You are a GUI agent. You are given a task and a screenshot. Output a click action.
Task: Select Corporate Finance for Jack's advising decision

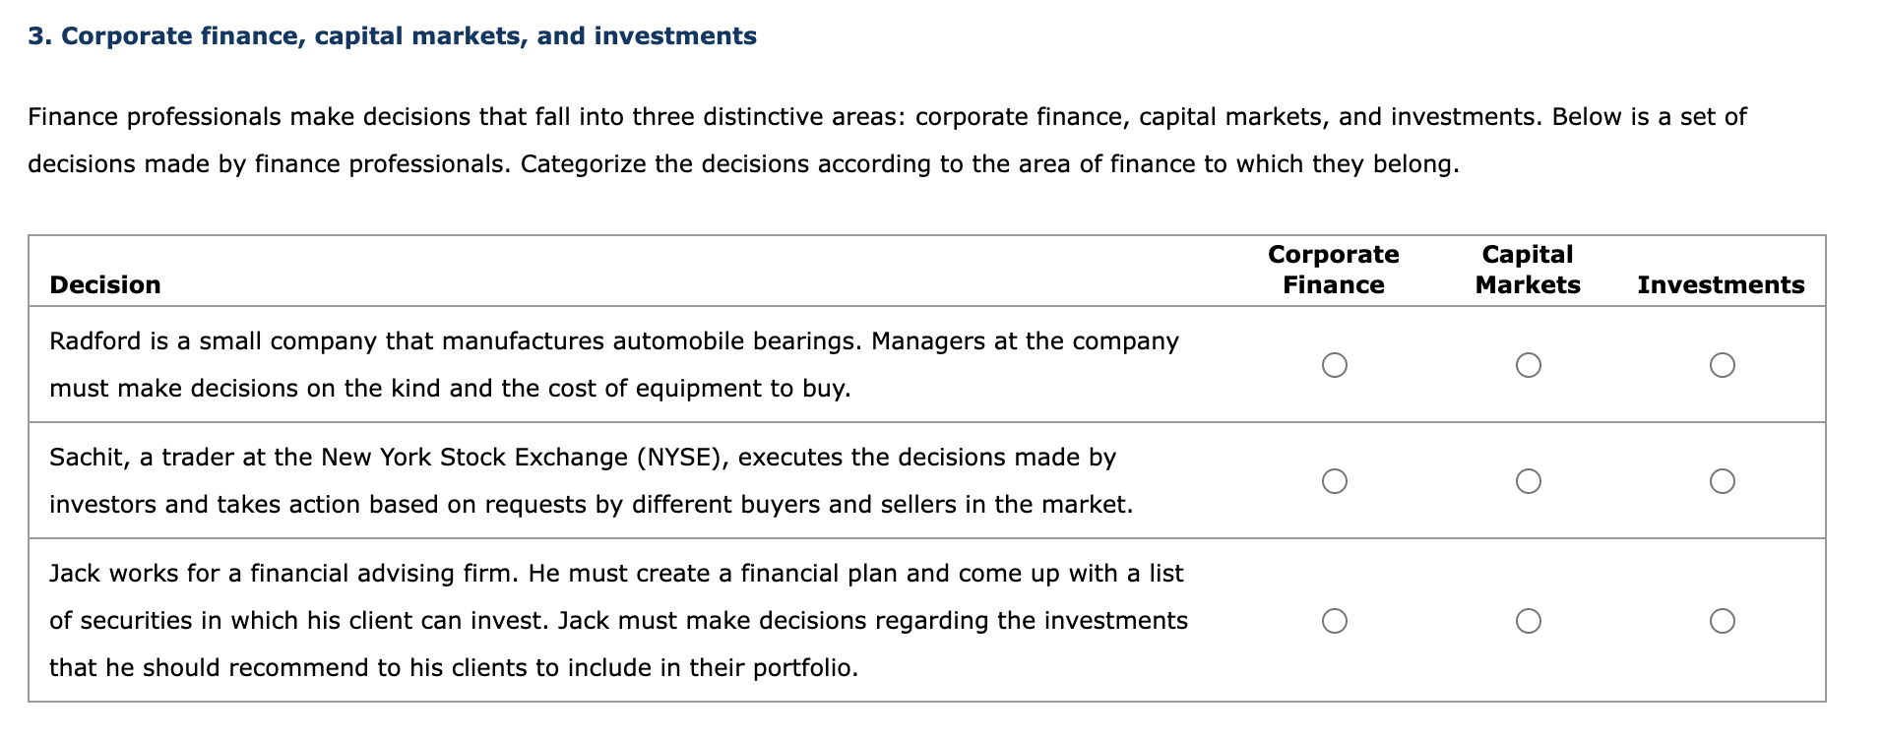pyautogui.click(x=1334, y=621)
